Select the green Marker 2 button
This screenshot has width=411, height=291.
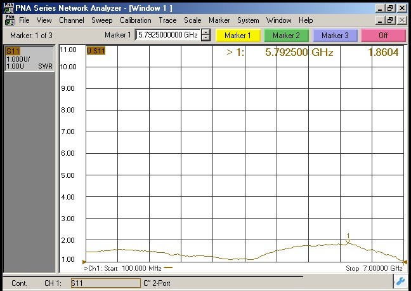pos(286,36)
